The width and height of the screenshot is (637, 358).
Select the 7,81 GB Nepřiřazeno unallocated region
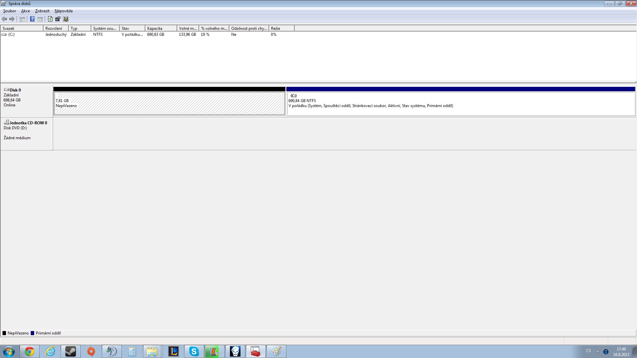click(169, 103)
